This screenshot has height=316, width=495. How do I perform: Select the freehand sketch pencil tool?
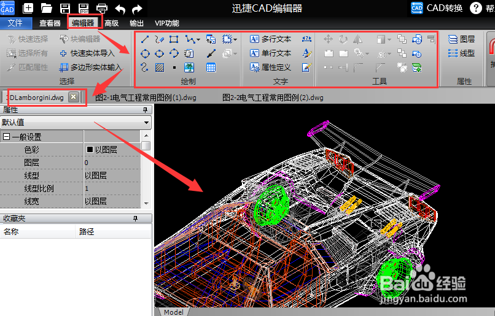(160, 39)
